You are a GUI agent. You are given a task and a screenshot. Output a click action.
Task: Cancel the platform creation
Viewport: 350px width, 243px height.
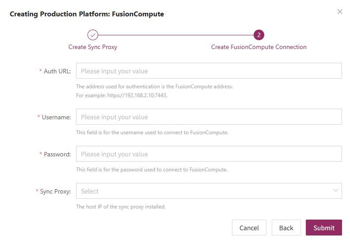pyautogui.click(x=249, y=228)
